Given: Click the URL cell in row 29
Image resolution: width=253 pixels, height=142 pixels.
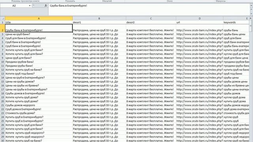Looking at the screenshot, I should [x=200, y=137].
